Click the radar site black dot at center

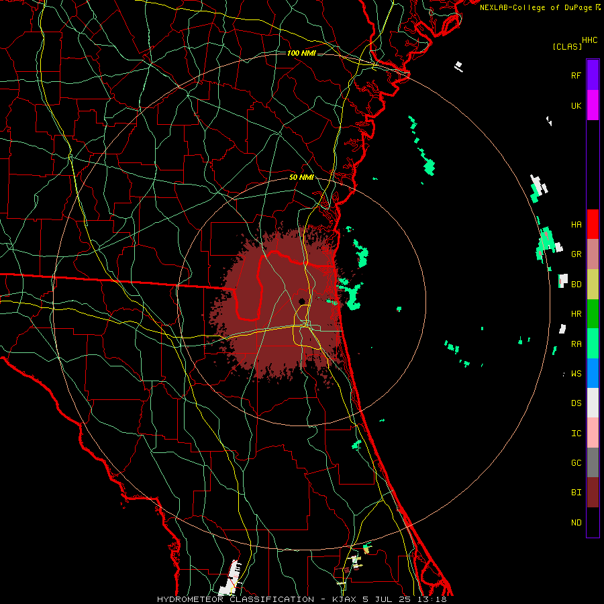(301, 301)
